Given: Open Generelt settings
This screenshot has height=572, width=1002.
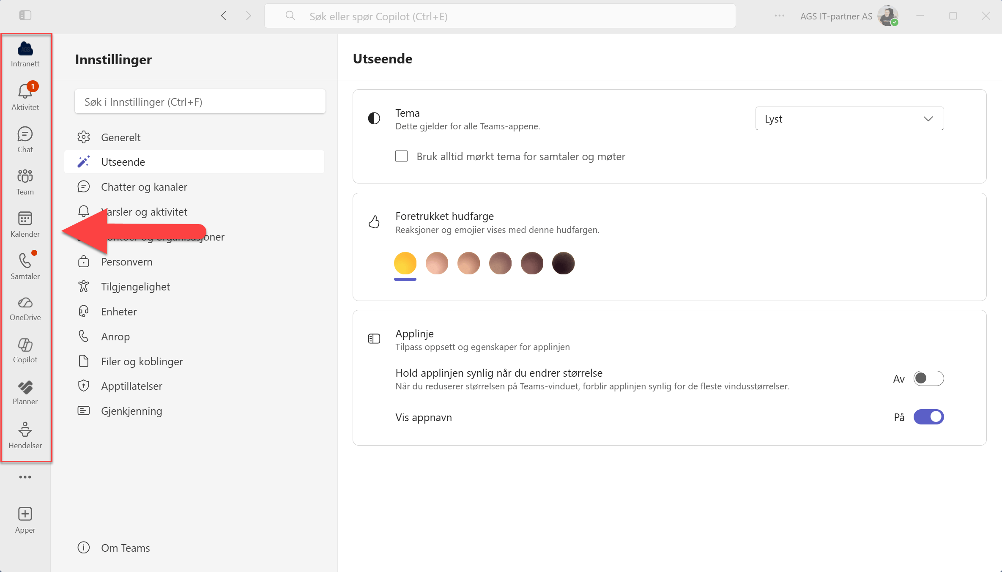Looking at the screenshot, I should click(194, 137).
